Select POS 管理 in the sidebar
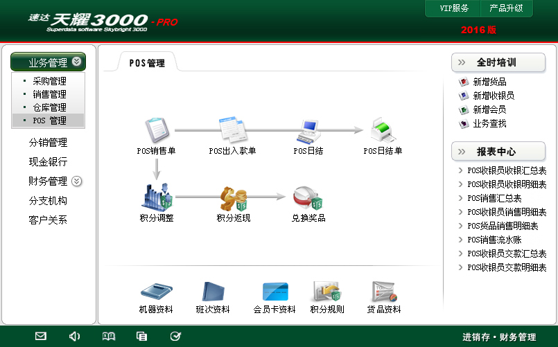 pos(49,121)
